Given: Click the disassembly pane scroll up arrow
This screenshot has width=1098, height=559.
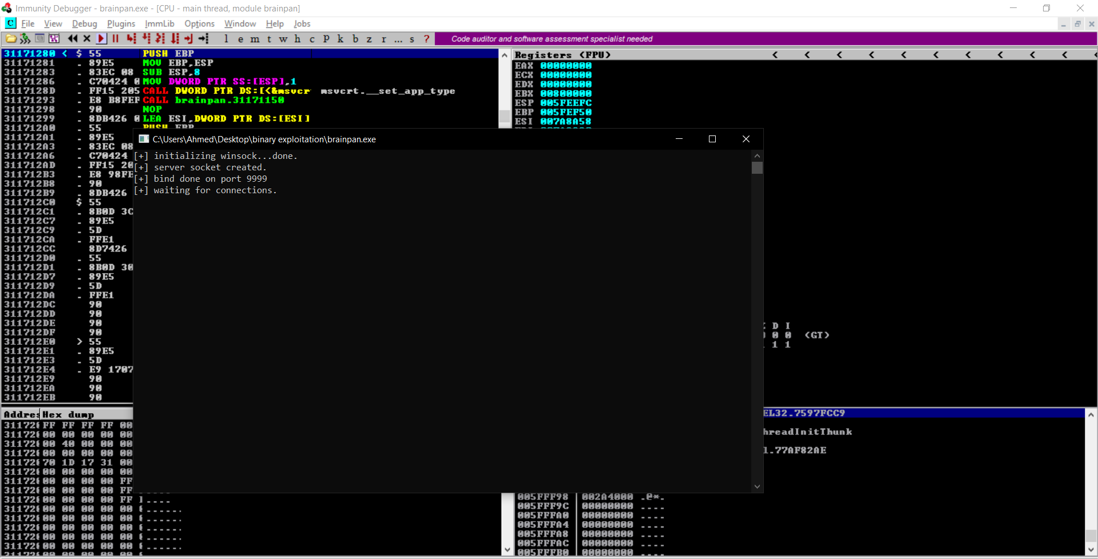Looking at the screenshot, I should pos(504,55).
